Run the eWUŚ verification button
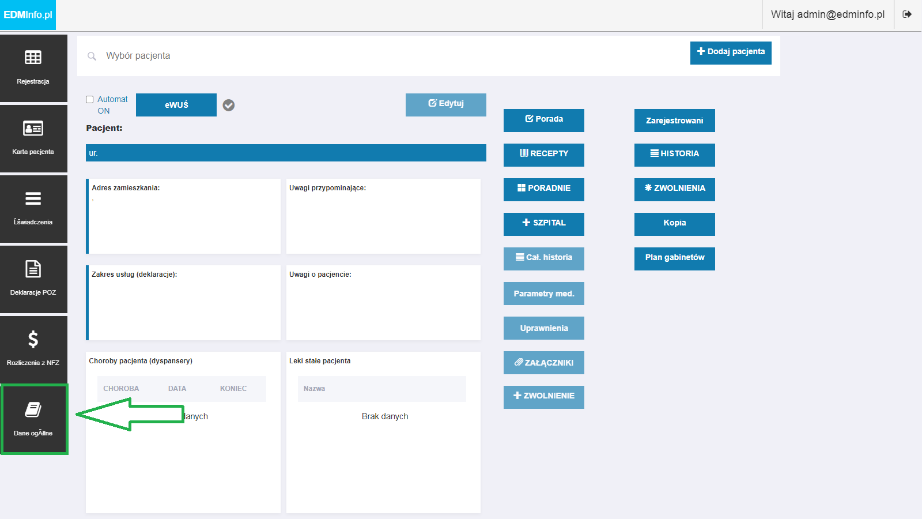922x519 pixels. coord(176,105)
